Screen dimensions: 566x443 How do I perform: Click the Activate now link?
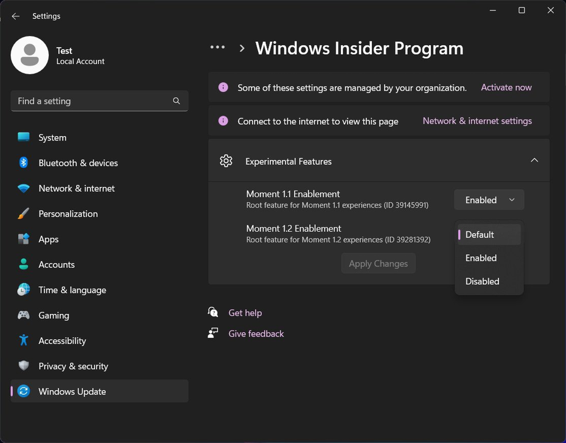(x=506, y=87)
